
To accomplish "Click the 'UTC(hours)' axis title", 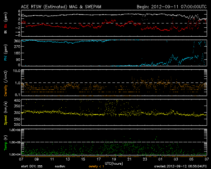I will coord(114,164).
